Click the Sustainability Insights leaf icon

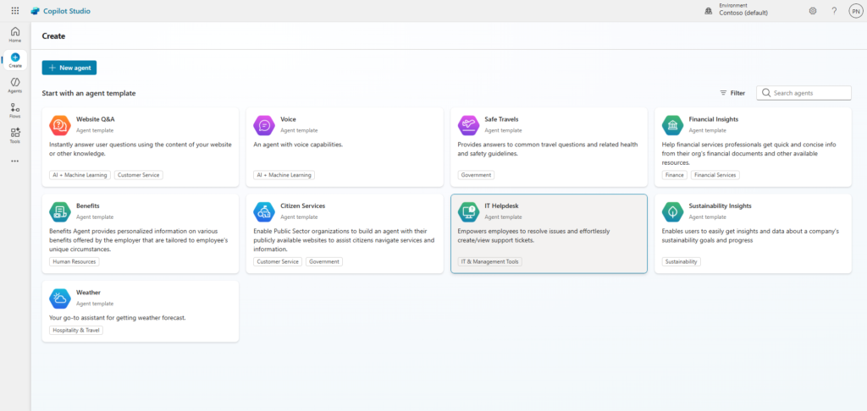click(x=672, y=211)
